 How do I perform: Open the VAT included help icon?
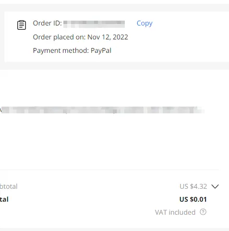(203, 212)
